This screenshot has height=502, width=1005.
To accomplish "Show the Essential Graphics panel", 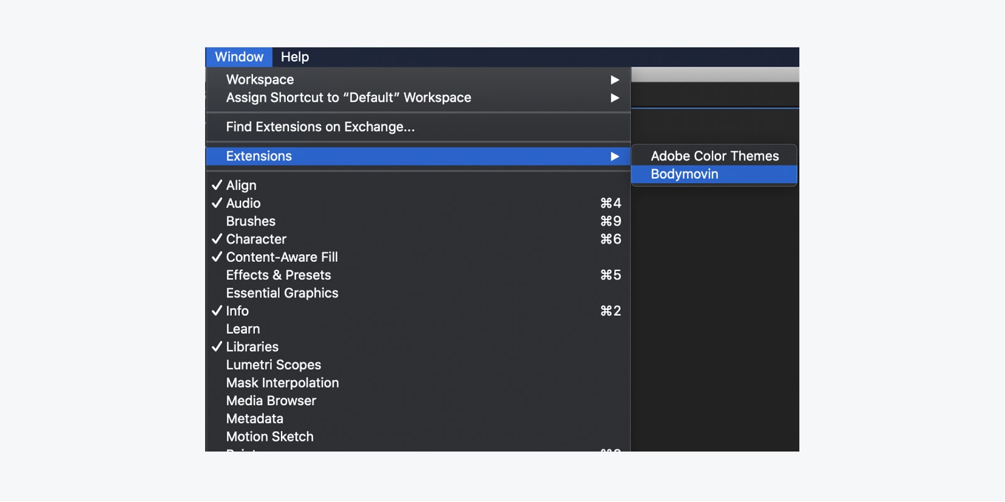I will pos(282,293).
